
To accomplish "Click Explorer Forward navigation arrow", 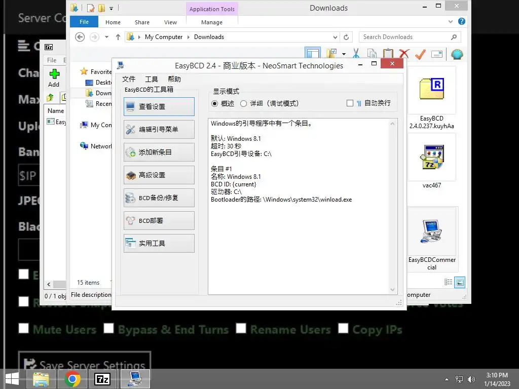I will click(94, 36).
